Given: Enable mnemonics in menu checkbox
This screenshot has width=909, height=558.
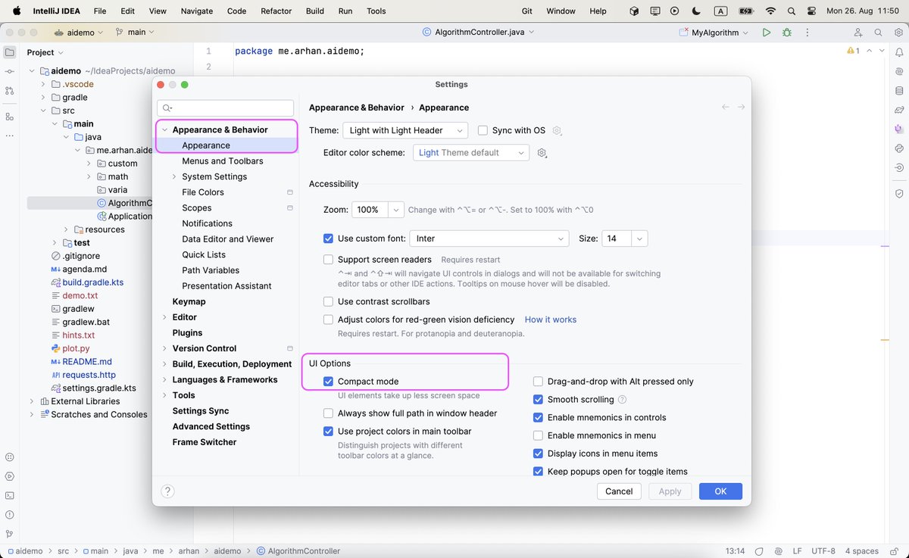Looking at the screenshot, I should [x=538, y=435].
